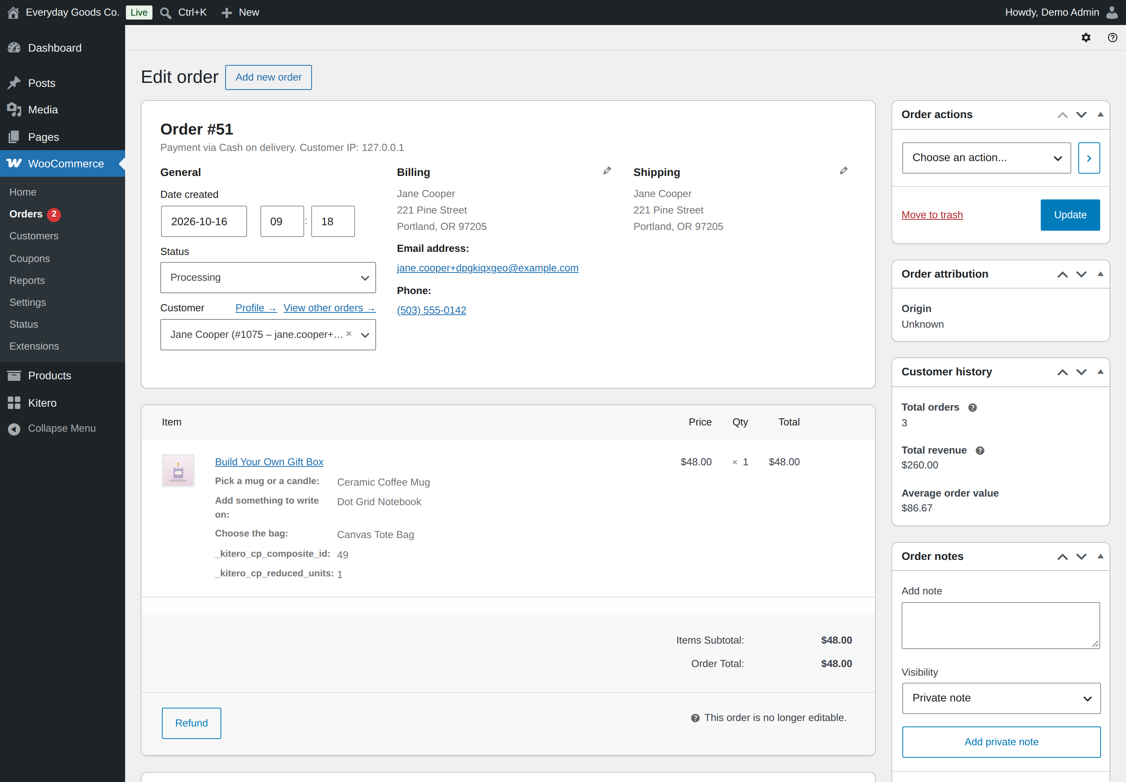Collapse the Order attribution panel triangle
Viewport: 1126px width, 782px height.
tap(1101, 274)
